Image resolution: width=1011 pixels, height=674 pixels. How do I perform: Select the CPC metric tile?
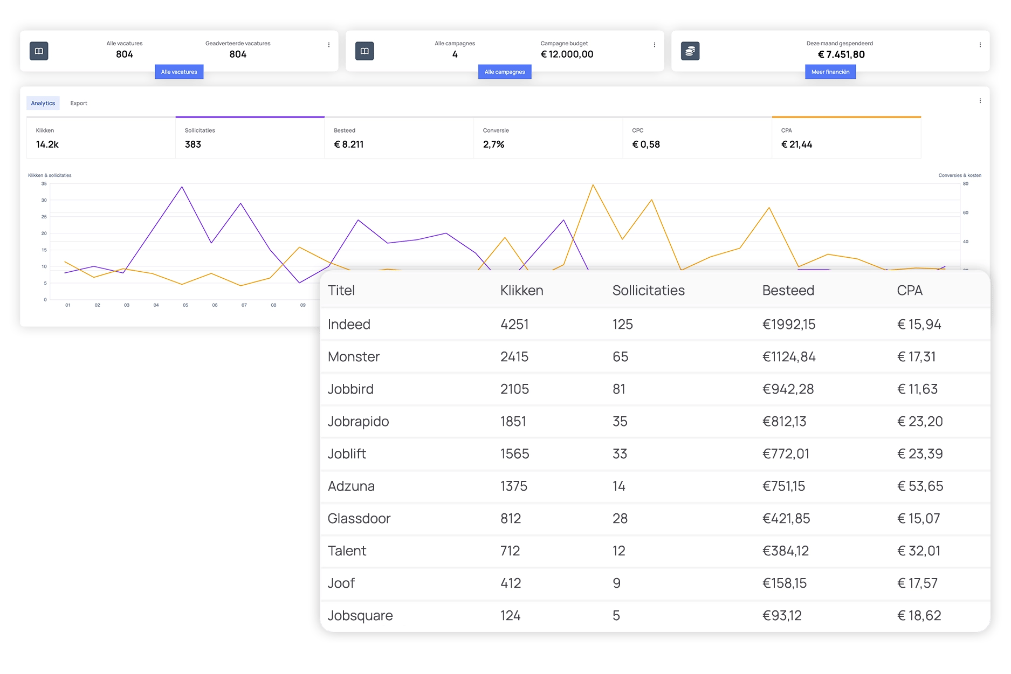697,138
